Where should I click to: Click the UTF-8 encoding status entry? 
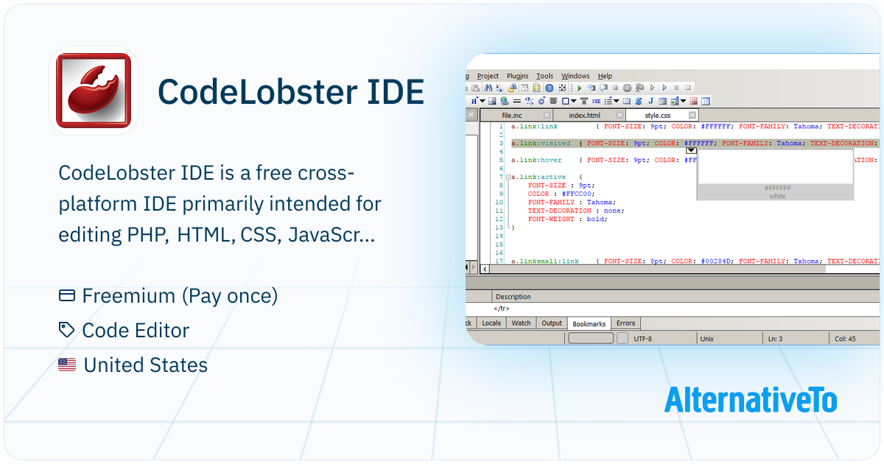643,339
